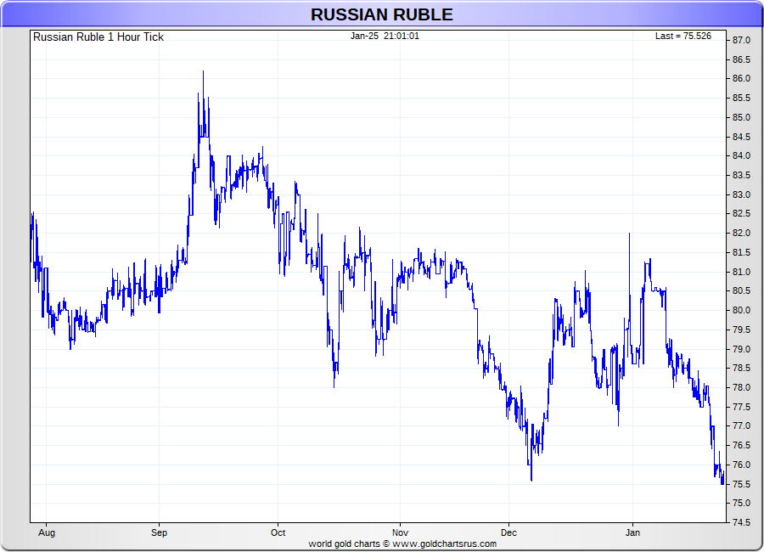
Task: Click the Jan x-axis label
Action: [x=632, y=533]
